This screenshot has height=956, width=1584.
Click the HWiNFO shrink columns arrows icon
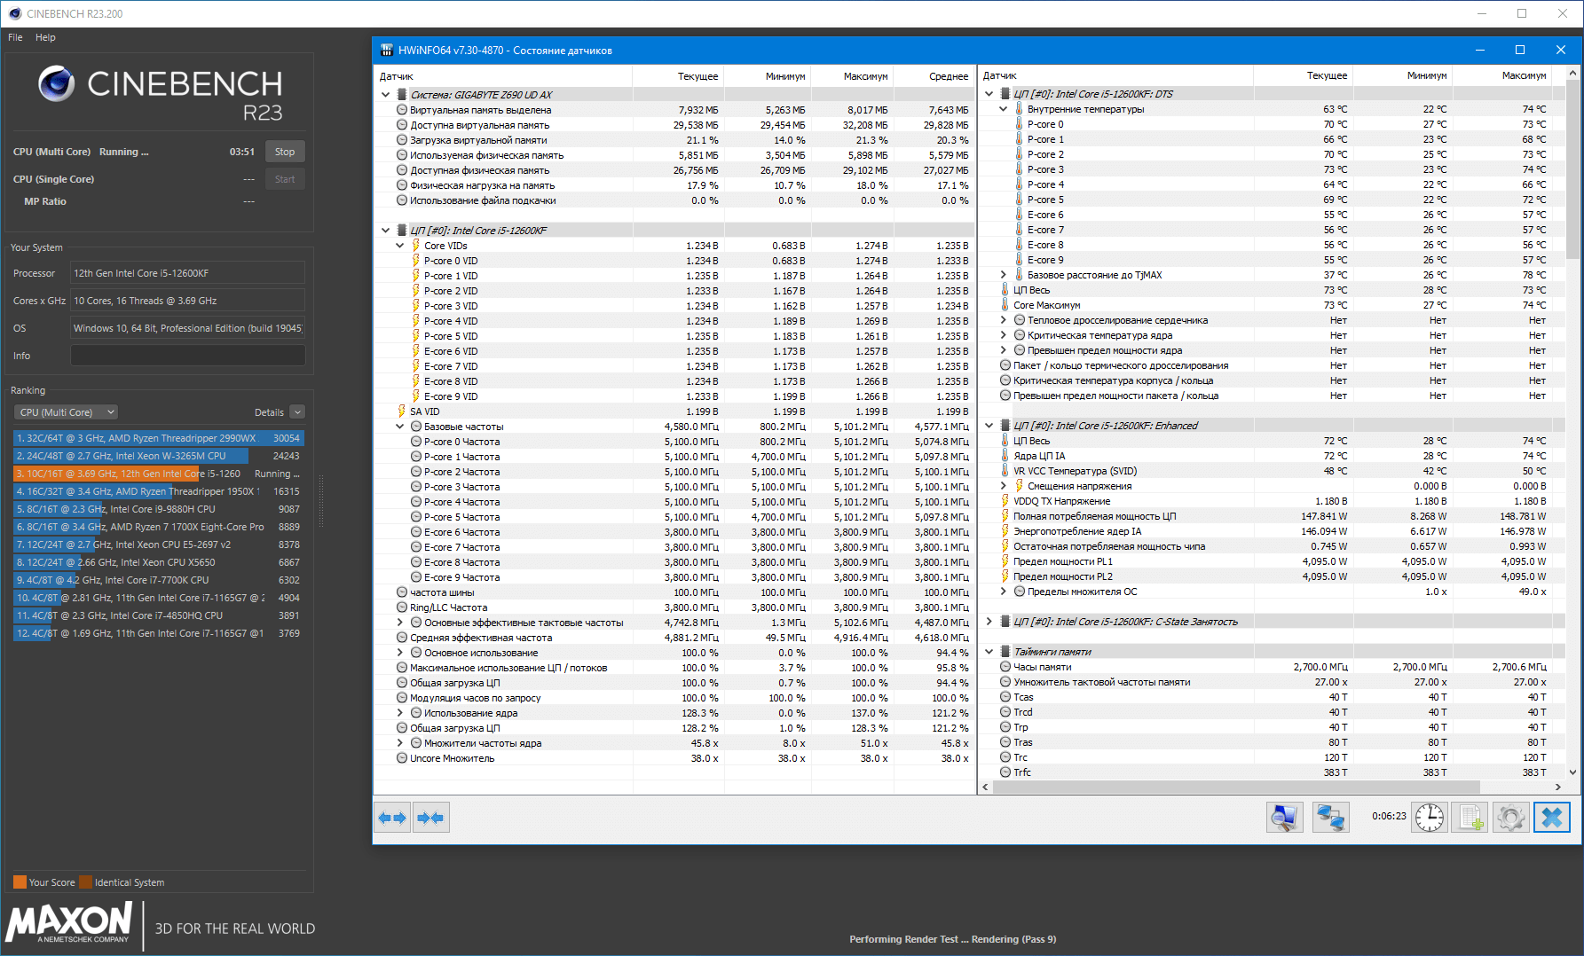430,818
